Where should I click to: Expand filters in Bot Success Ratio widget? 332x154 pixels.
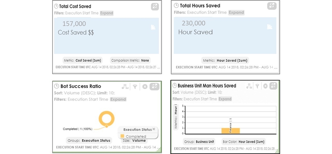(x=118, y=99)
